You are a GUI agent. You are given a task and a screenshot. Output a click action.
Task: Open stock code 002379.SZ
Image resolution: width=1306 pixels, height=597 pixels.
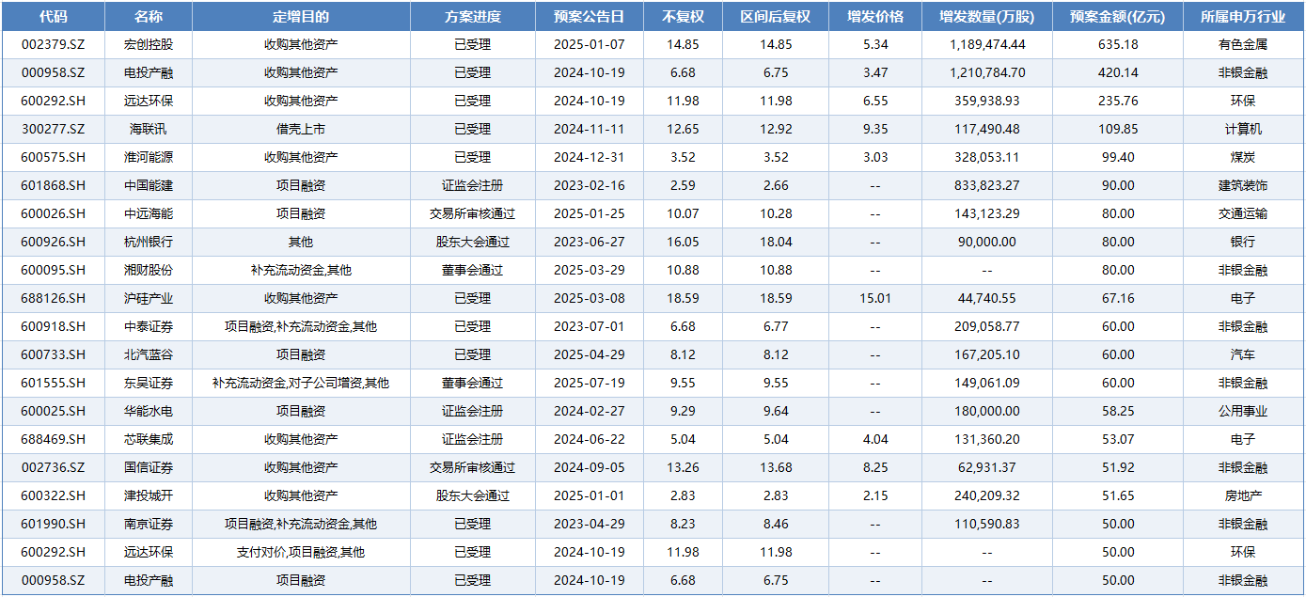53,44
